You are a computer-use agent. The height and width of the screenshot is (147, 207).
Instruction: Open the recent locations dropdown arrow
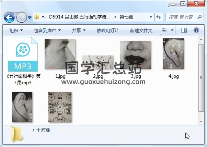[x=30, y=17]
